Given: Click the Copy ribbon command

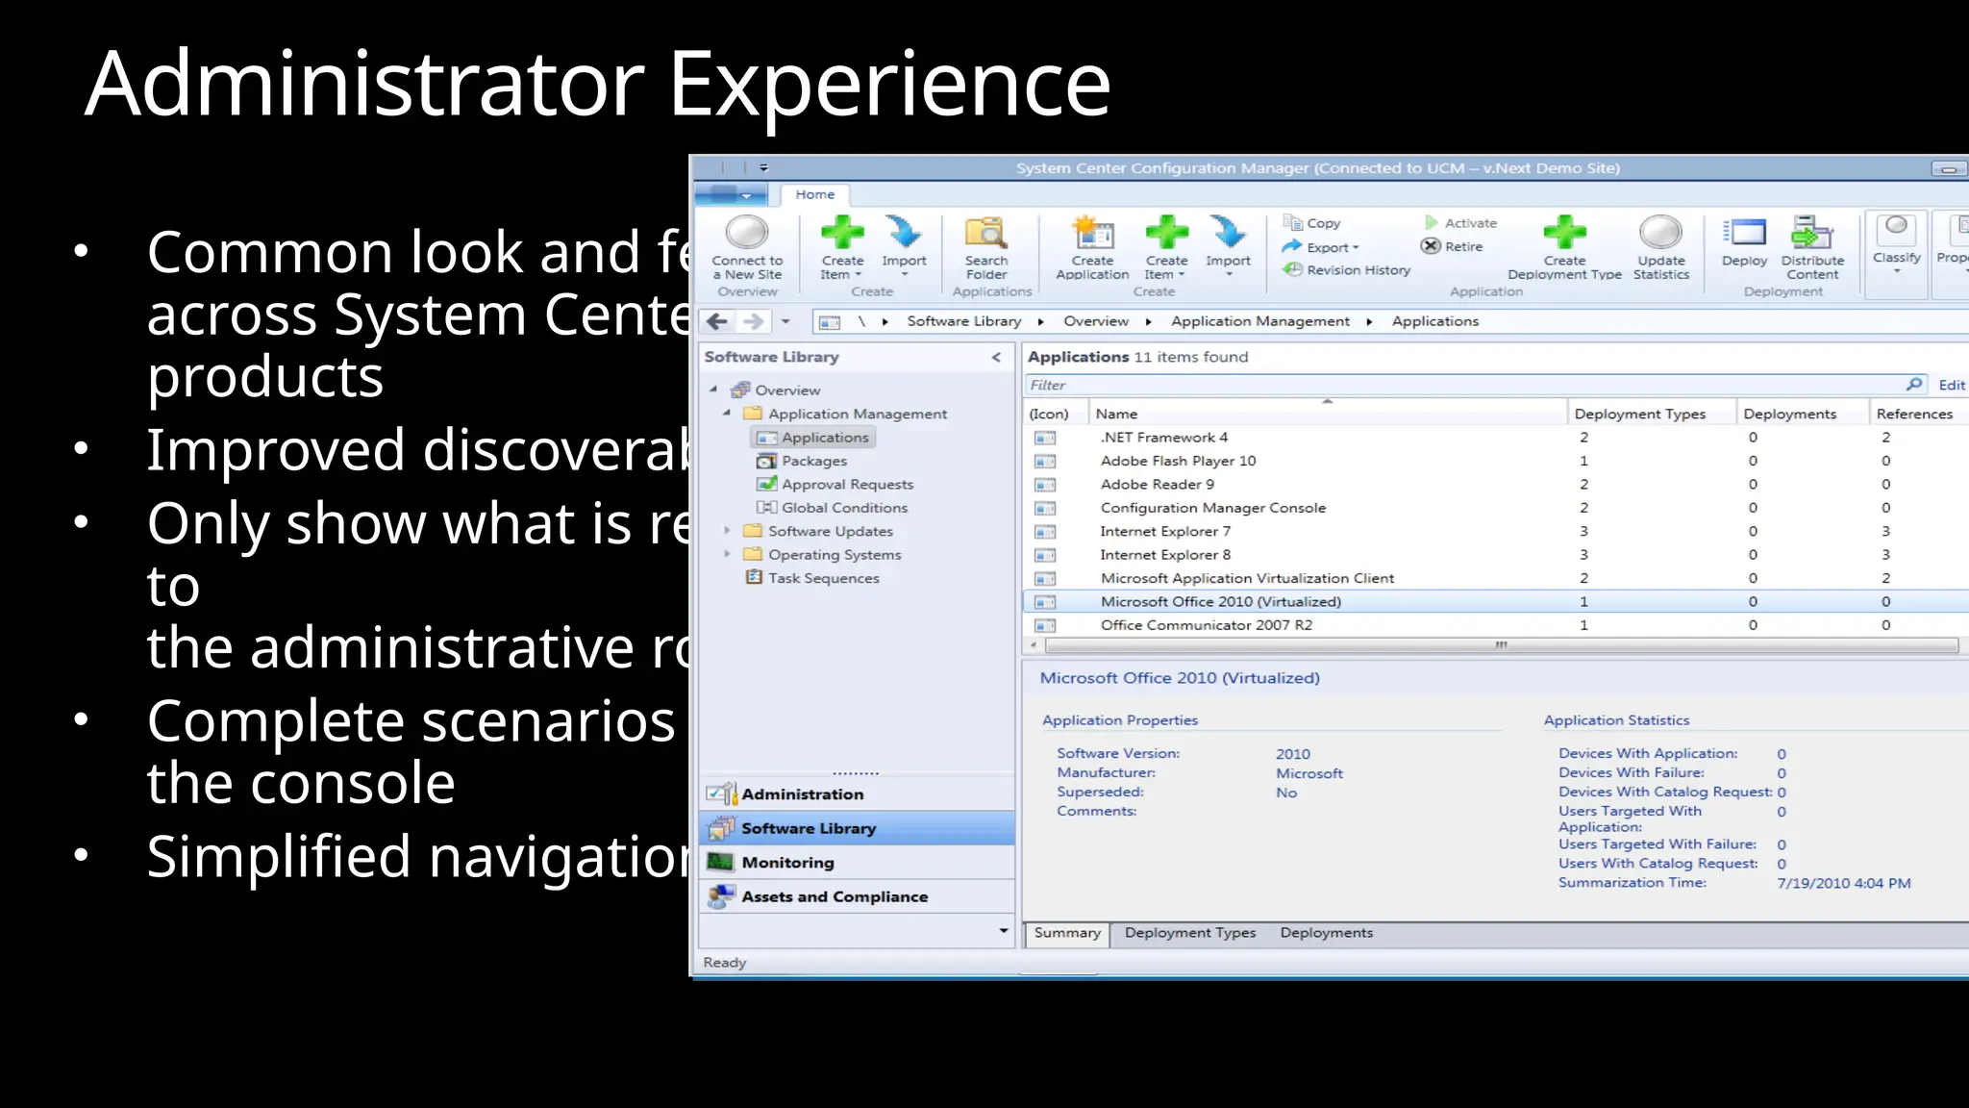Looking at the screenshot, I should pos(1312,223).
